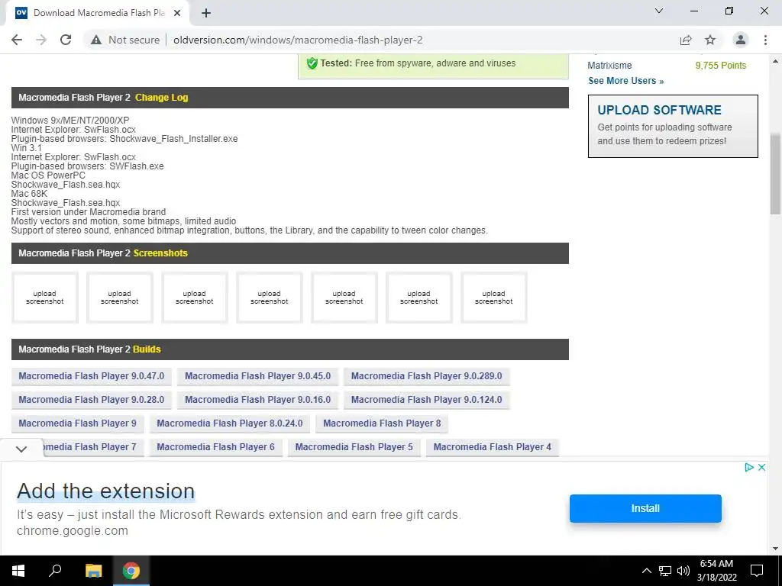Click the chrome.google.com ad text
782x586 pixels.
click(x=73, y=531)
